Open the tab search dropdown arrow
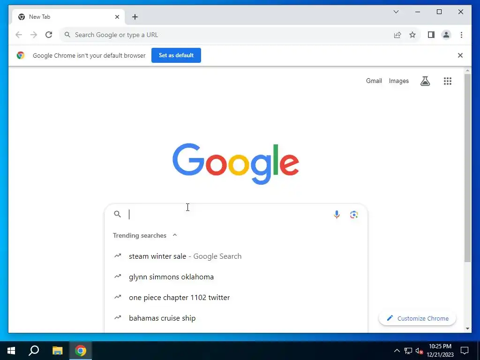This screenshot has width=480, height=360. [396, 12]
